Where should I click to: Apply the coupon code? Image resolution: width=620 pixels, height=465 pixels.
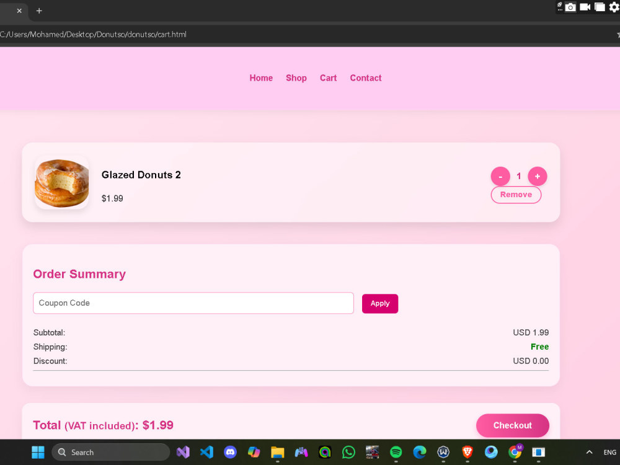[380, 304]
